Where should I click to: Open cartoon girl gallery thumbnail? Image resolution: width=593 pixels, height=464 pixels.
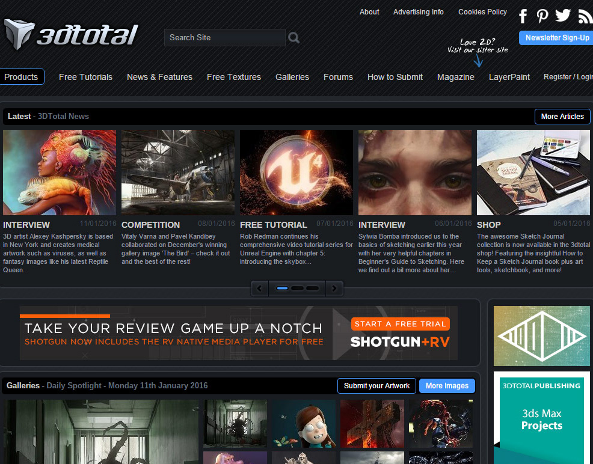(x=304, y=424)
